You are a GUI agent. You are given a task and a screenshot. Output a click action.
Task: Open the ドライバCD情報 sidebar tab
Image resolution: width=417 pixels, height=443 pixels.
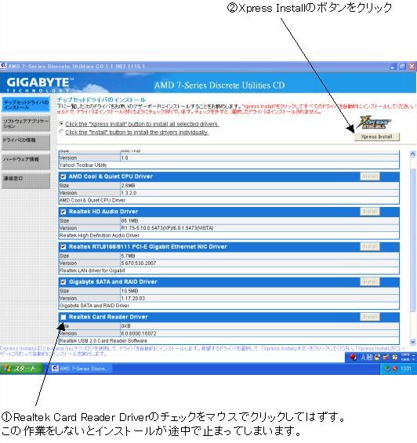26,143
